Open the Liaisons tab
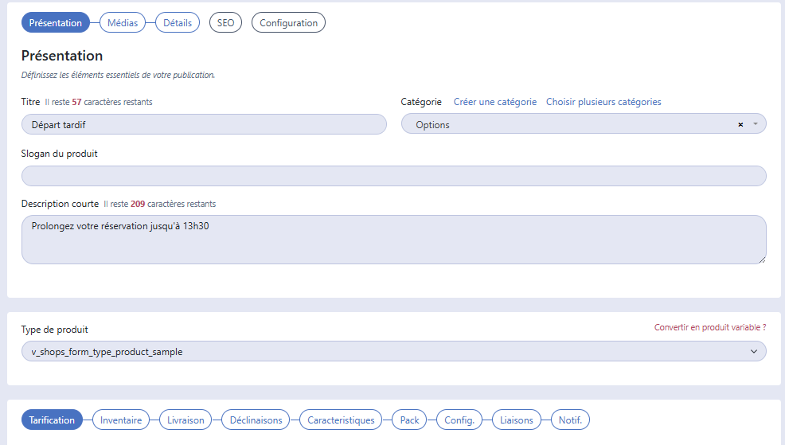This screenshot has height=445, width=785. [516, 420]
